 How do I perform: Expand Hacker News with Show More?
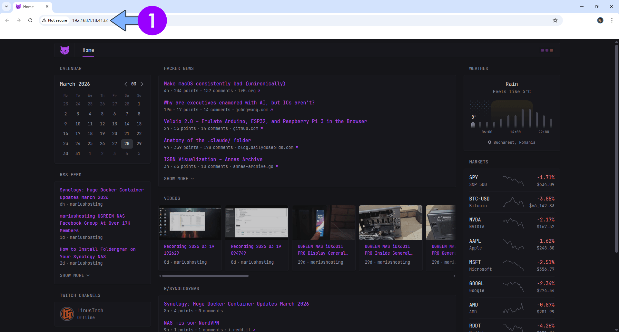coord(179,179)
